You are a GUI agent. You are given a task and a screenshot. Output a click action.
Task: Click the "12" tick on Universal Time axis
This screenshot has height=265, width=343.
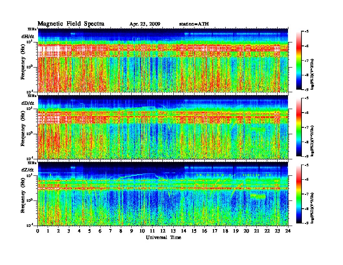[163, 231]
